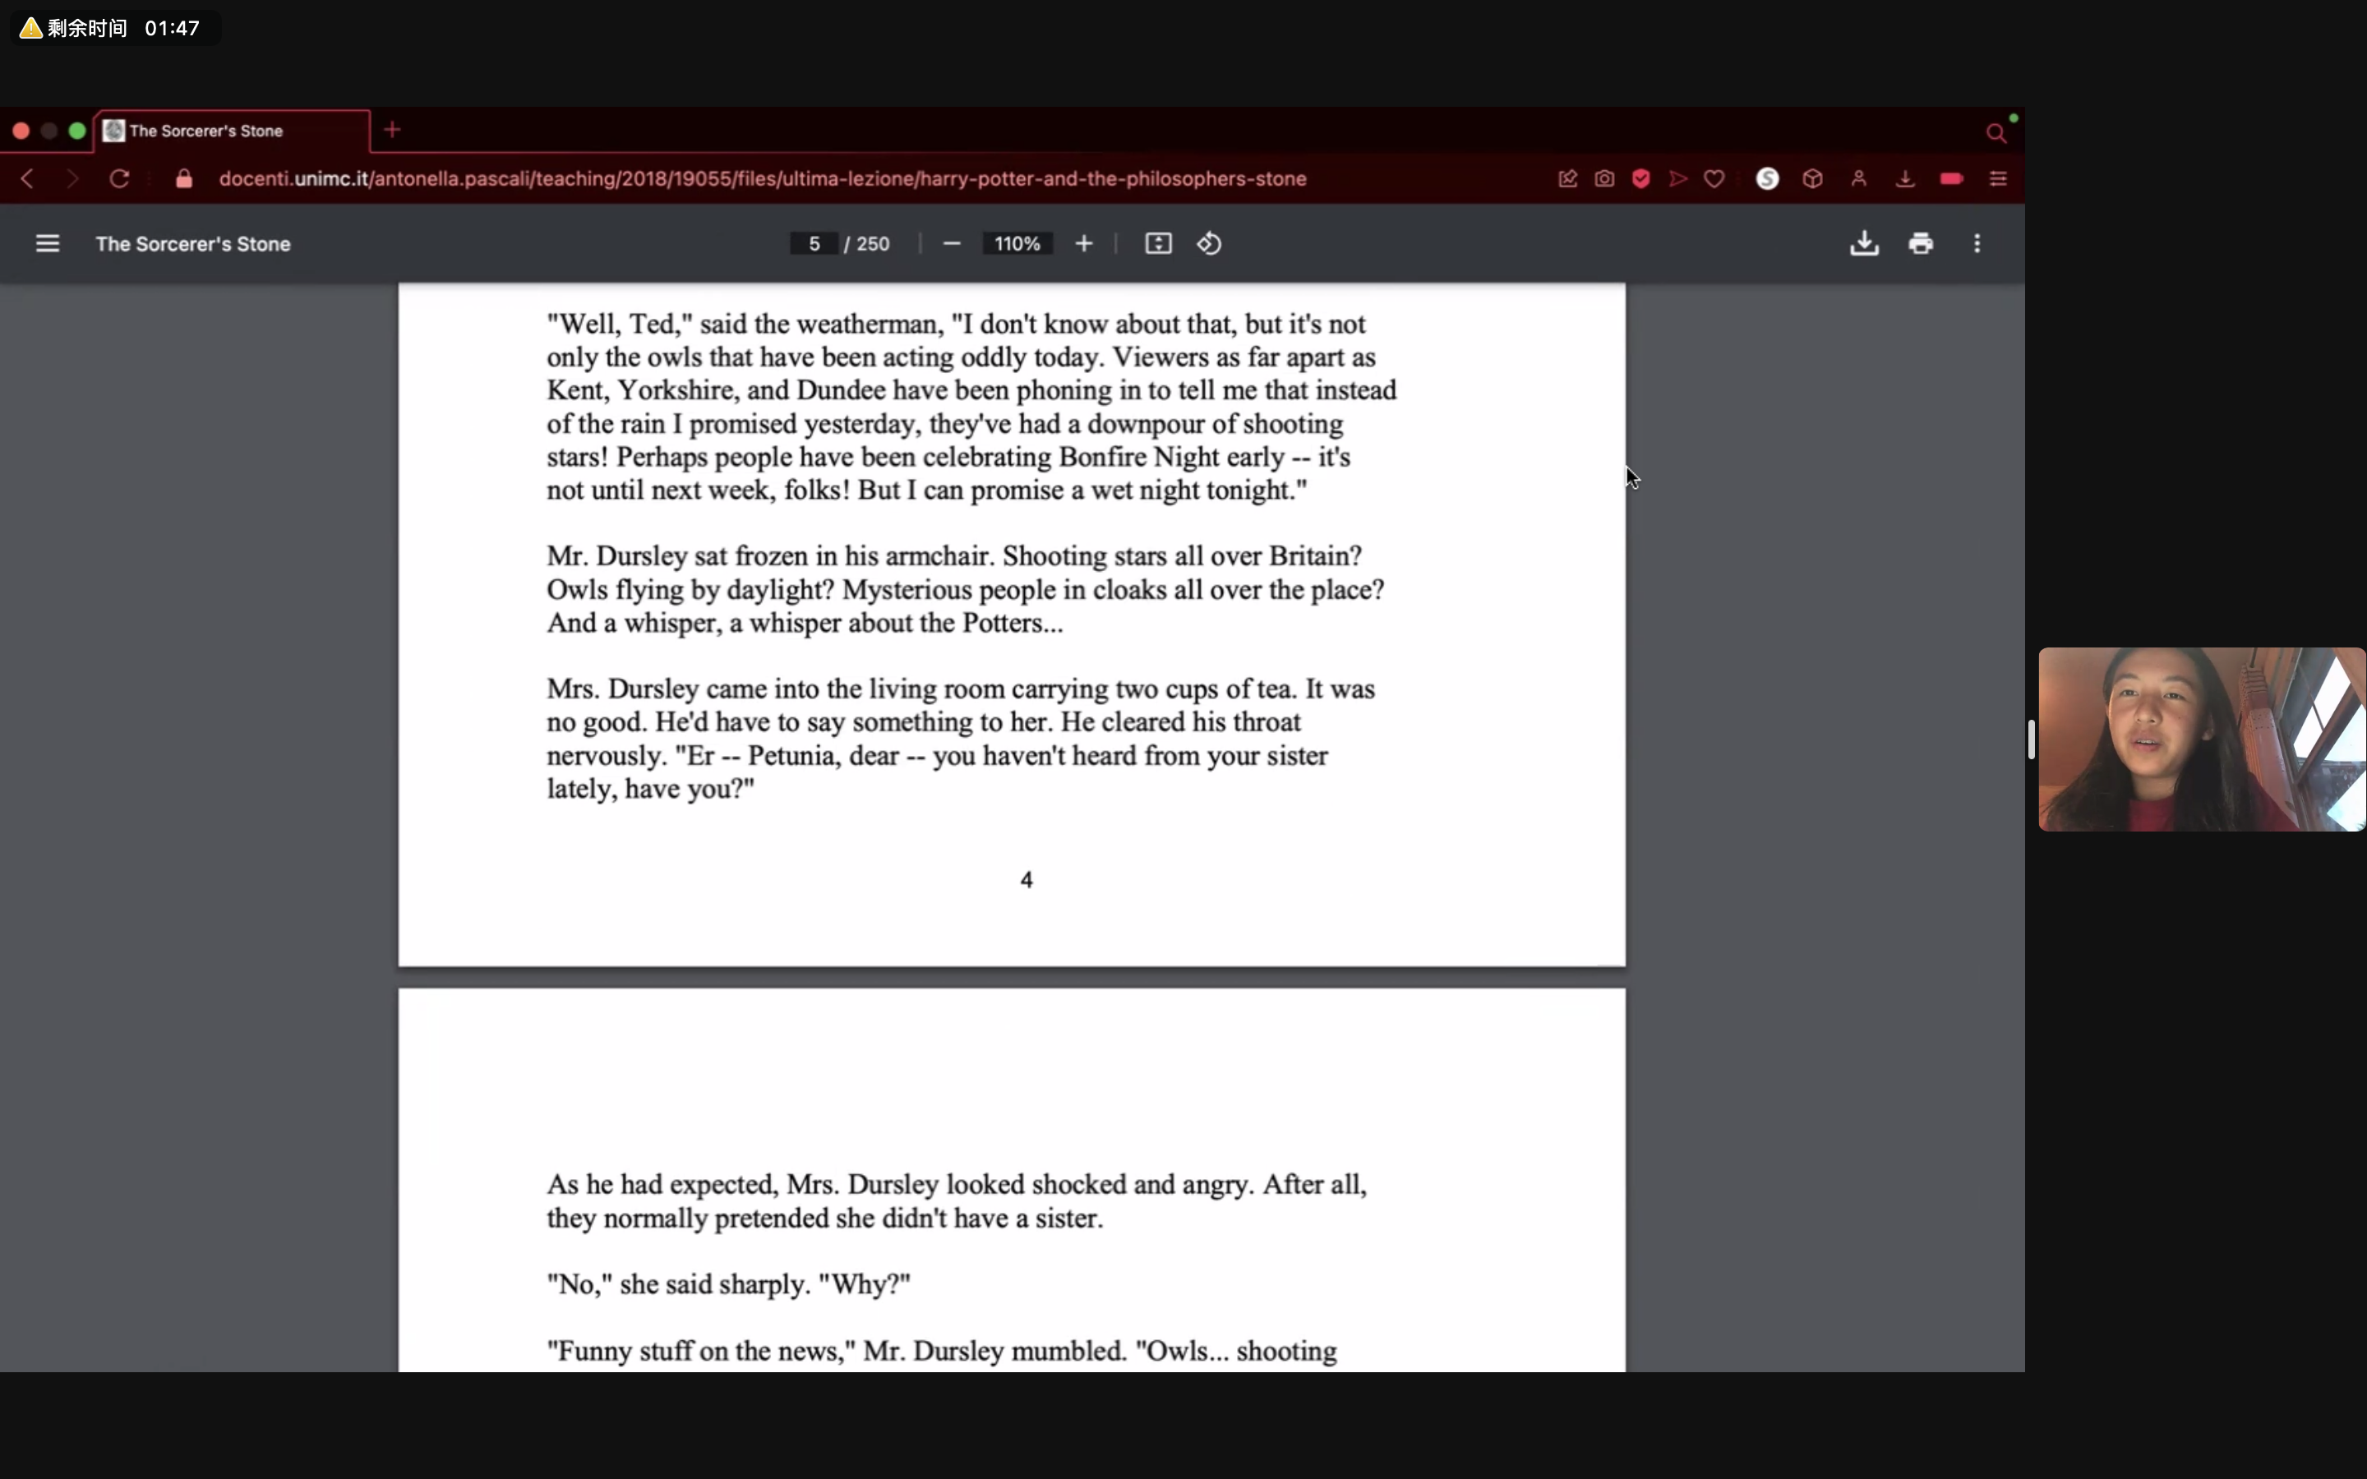This screenshot has width=2367, height=1479.
Task: Open tab search magnifier
Action: (x=1996, y=132)
